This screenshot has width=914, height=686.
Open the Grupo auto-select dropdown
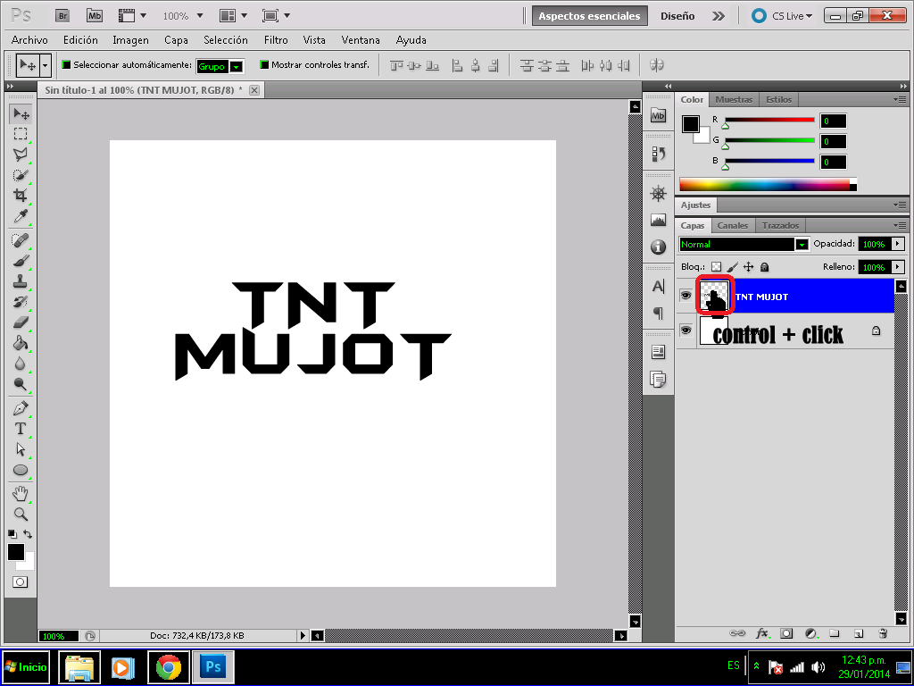coord(236,66)
